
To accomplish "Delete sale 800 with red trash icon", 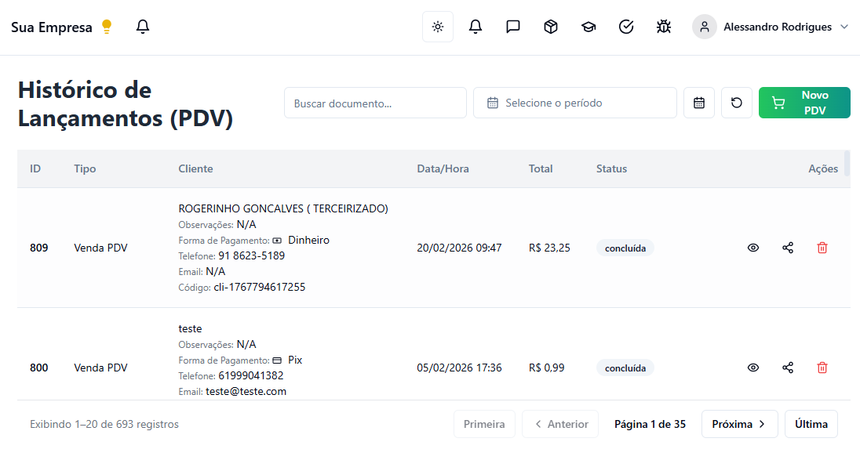I will 822,368.
